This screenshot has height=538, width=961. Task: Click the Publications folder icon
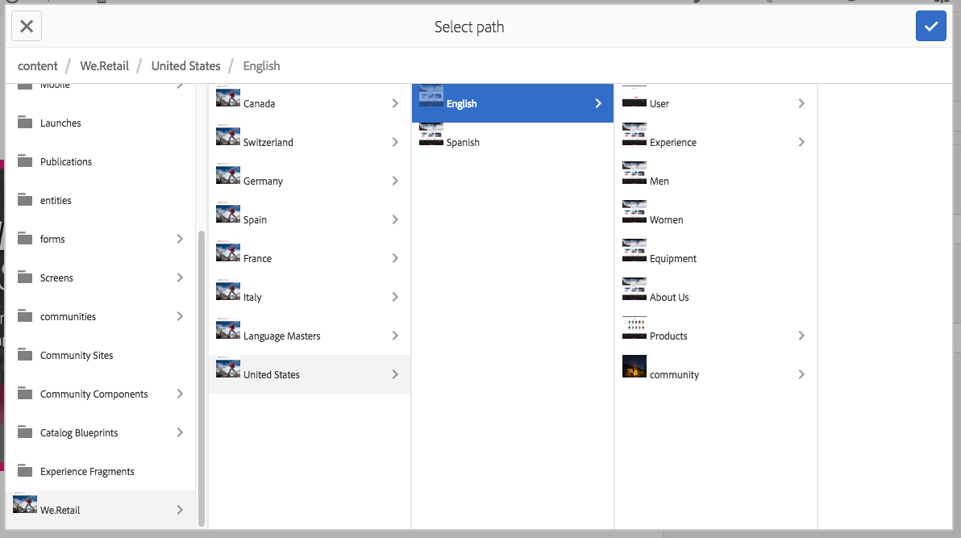coord(25,161)
